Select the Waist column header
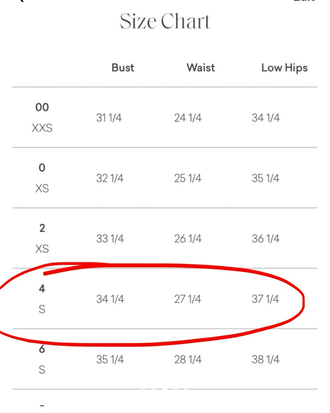 point(201,68)
